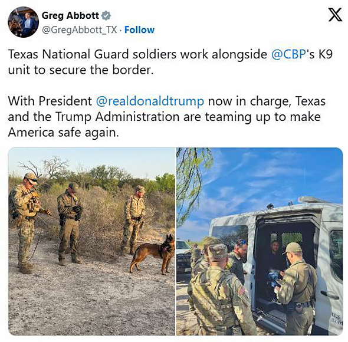This screenshot has height=342, width=348.
Task: Open the @CBP mention
Action: (x=289, y=54)
